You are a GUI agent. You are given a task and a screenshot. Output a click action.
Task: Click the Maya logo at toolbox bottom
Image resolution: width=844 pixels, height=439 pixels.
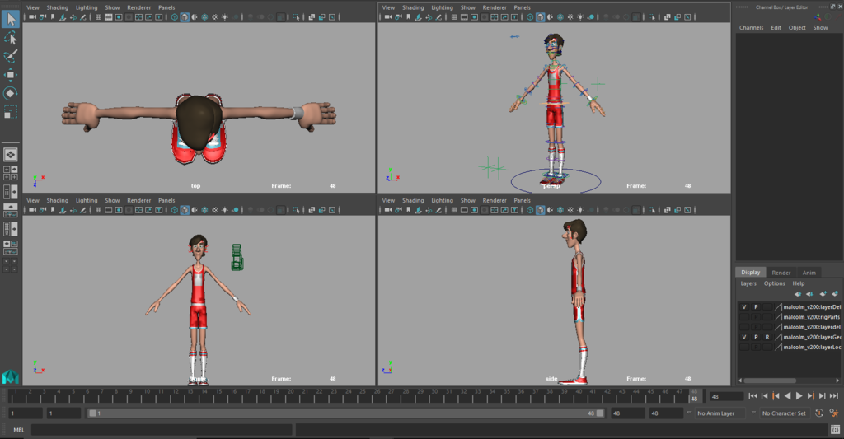click(10, 376)
